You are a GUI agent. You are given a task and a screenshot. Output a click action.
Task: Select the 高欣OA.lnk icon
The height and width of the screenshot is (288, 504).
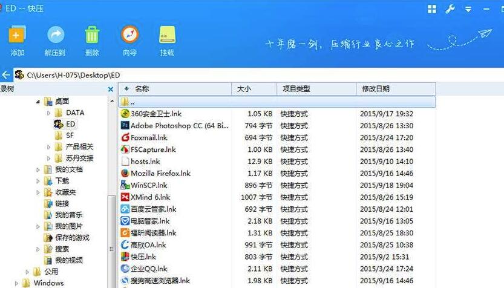125,245
